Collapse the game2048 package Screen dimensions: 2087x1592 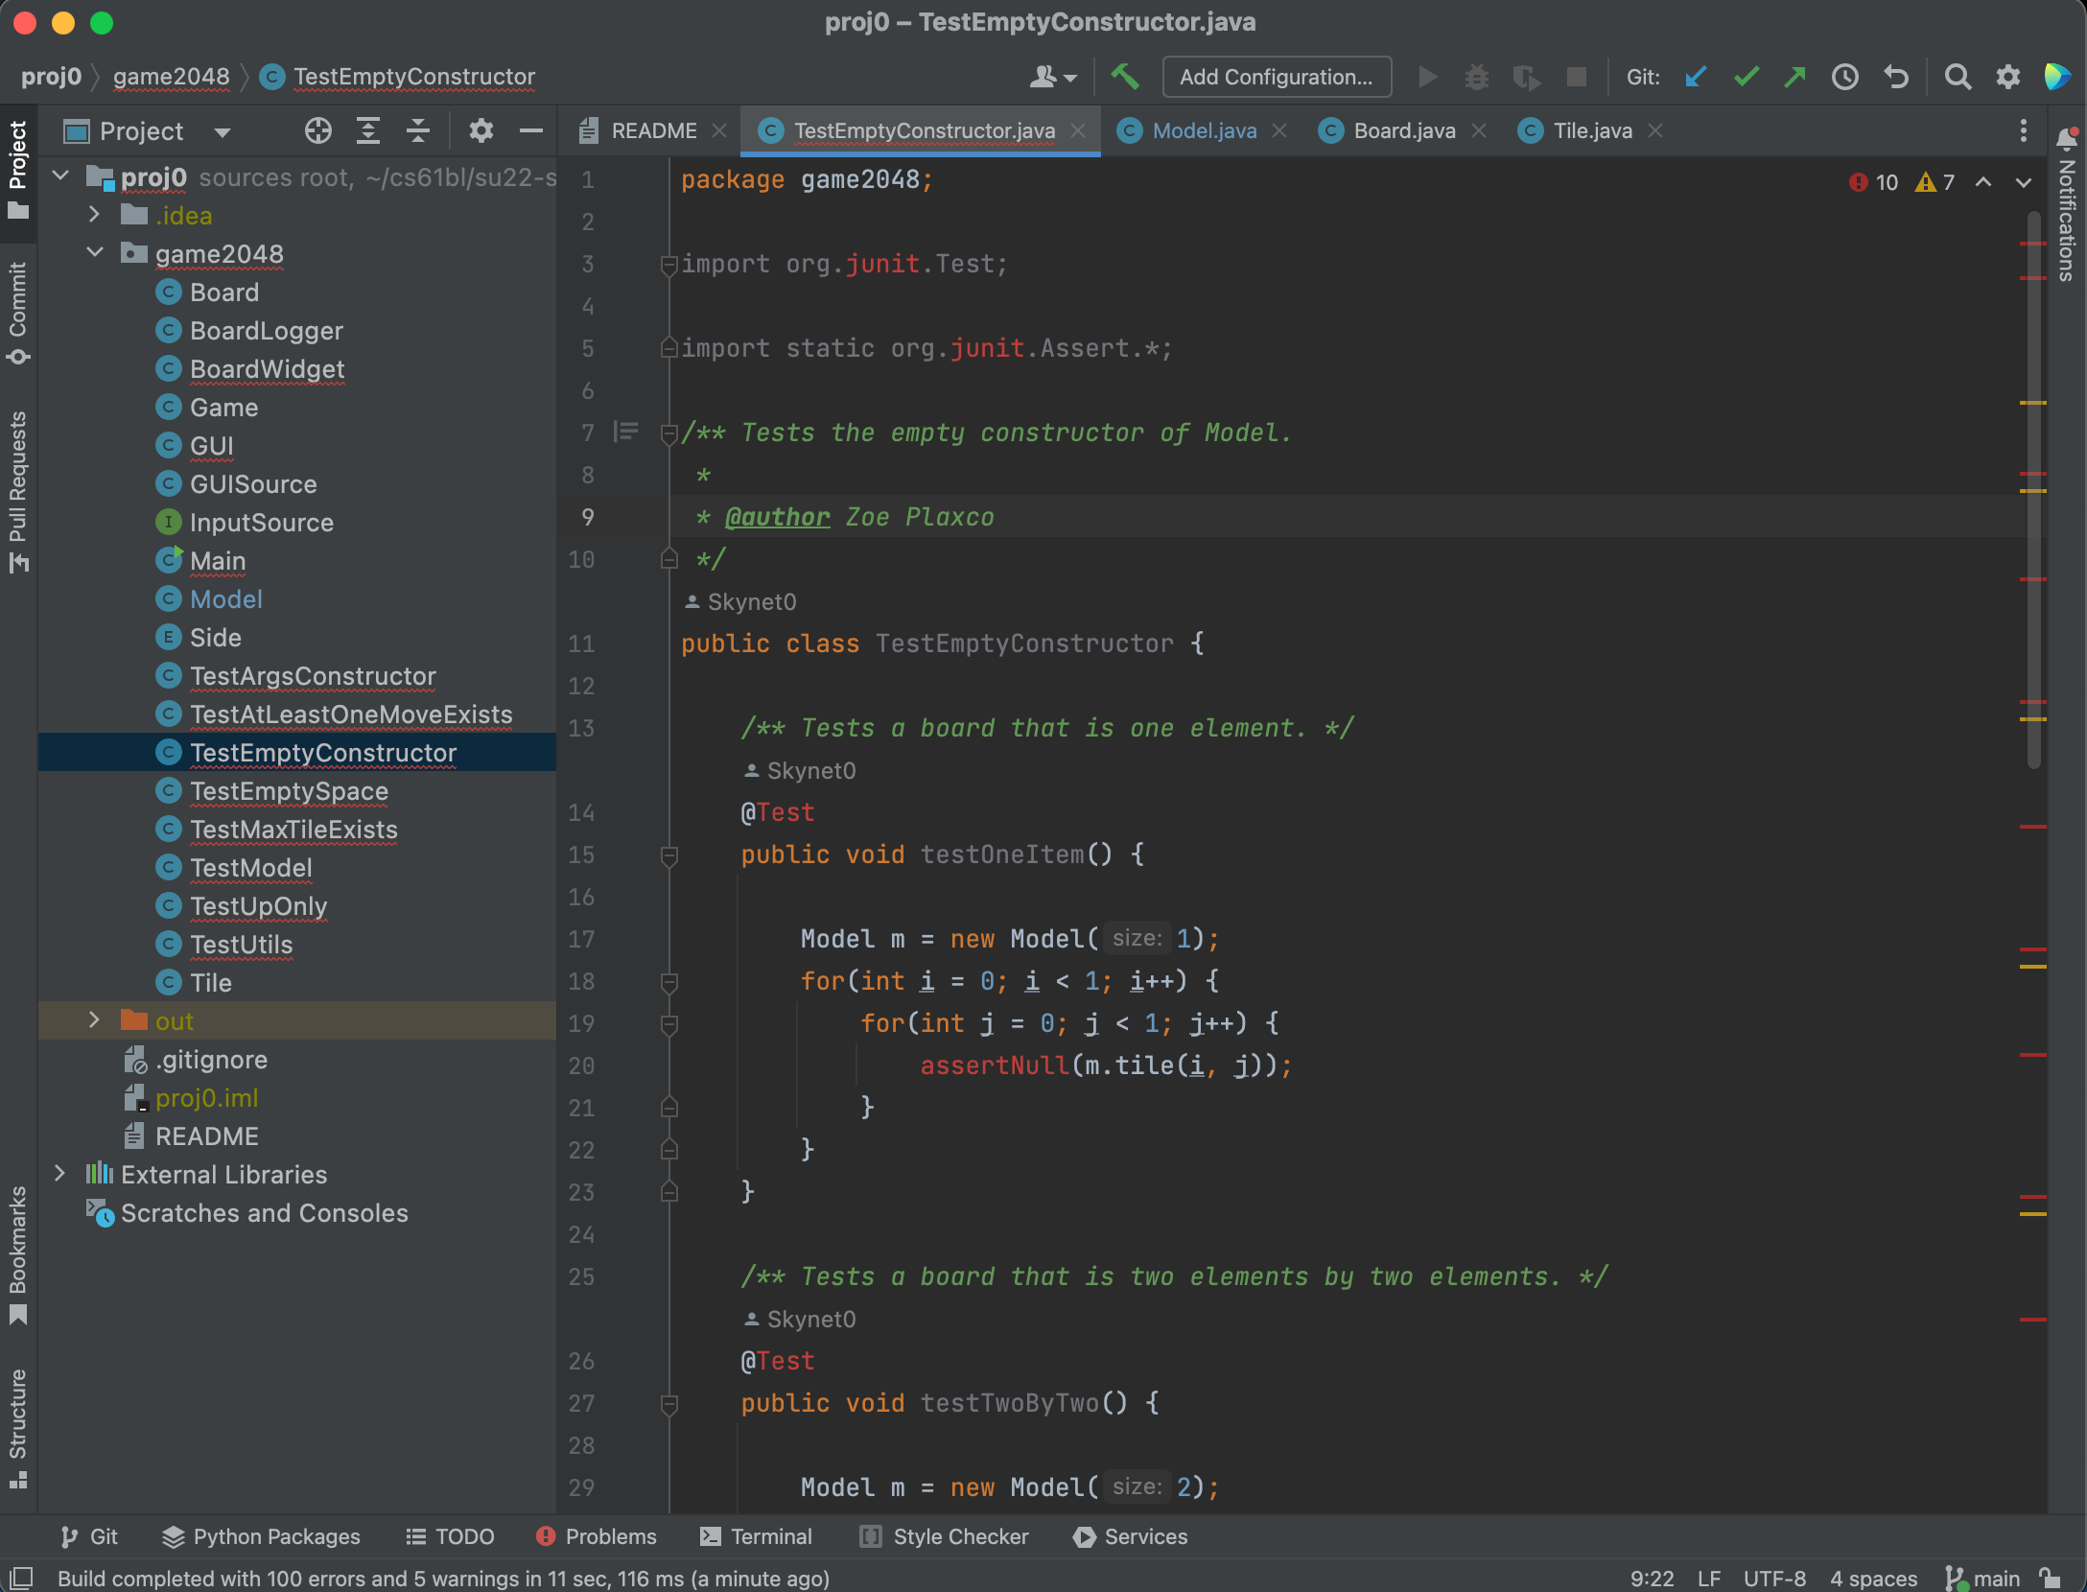[x=94, y=253]
